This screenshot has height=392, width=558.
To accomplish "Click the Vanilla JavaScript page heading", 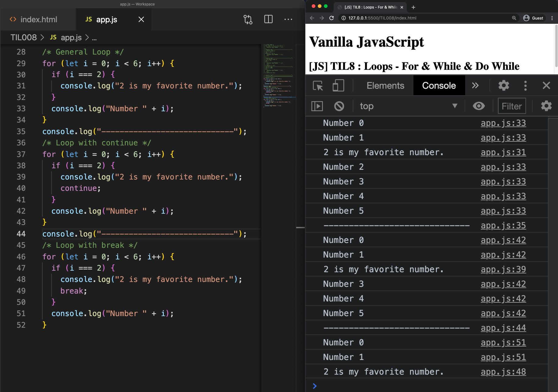I will pos(367,42).
